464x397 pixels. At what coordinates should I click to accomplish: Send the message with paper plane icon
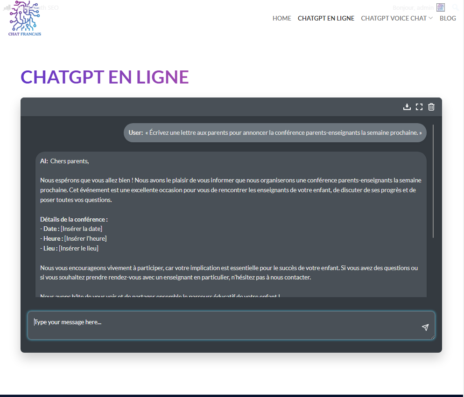[x=425, y=327]
